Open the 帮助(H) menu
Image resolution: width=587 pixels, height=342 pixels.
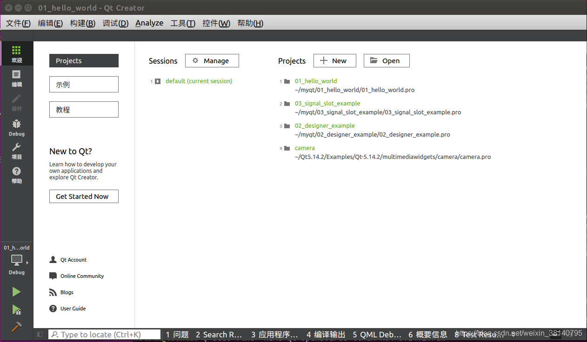250,23
